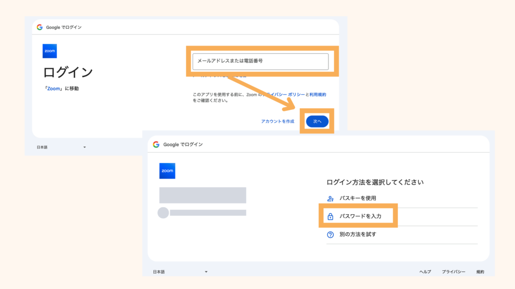This screenshot has height=289, width=515.
Task: Click the passkey icon beside パスキーを使用
Action: [331, 198]
